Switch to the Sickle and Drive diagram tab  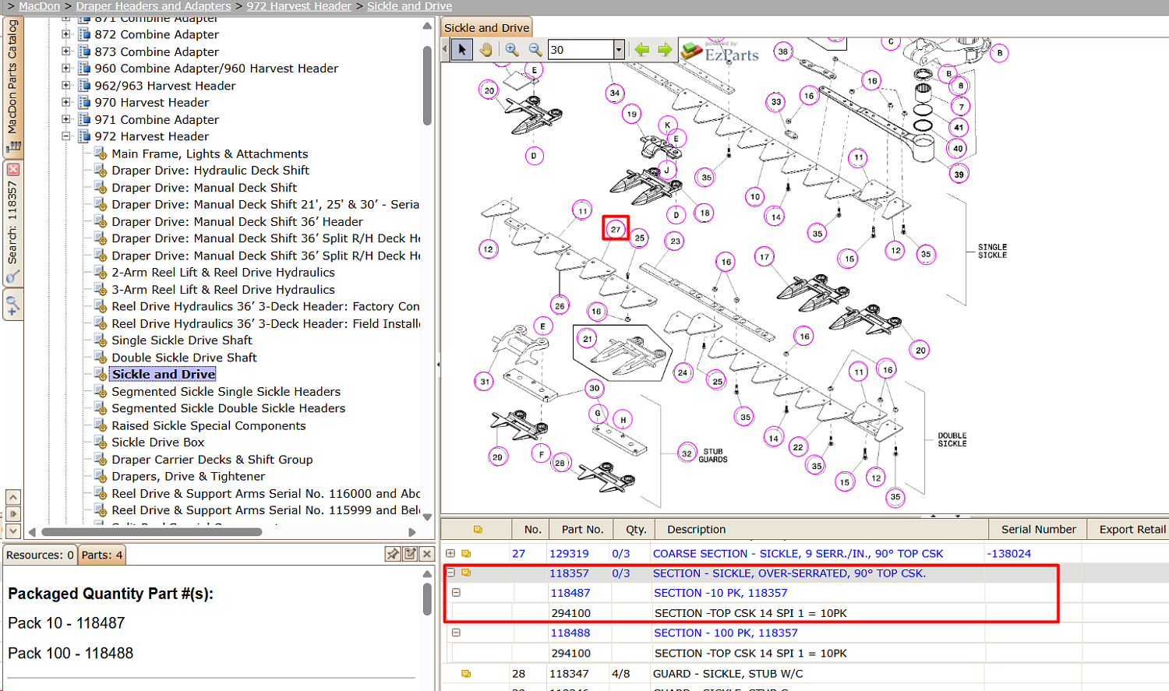point(486,28)
